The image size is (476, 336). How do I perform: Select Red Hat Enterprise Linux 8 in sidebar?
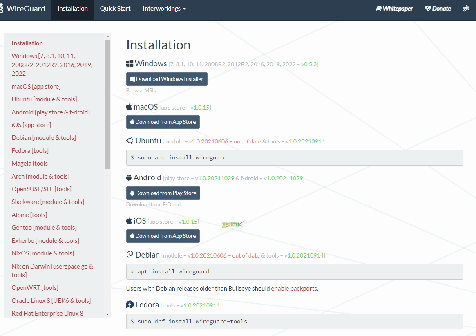coord(47,314)
